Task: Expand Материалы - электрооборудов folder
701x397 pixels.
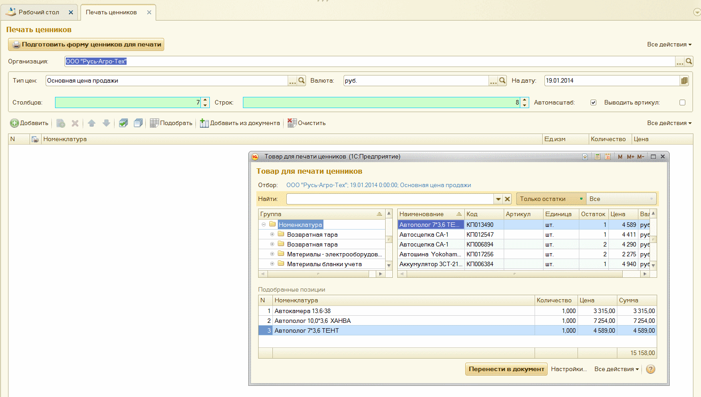Action: point(272,254)
